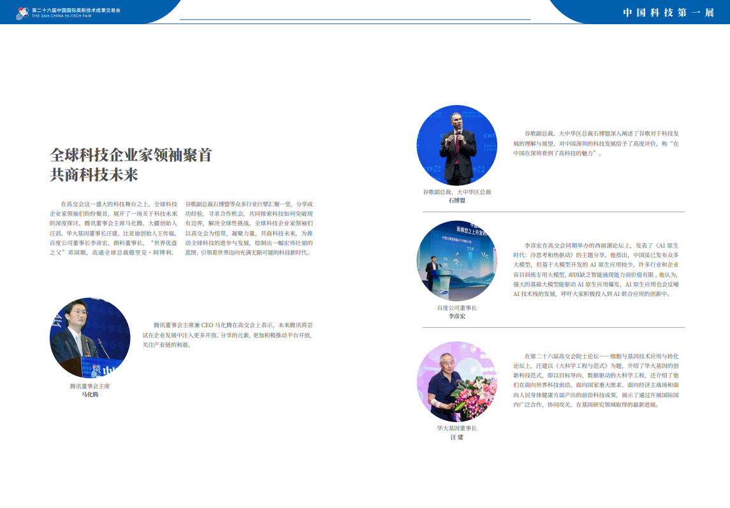
Task: Click the round photo of 汪建
Action: point(456,381)
